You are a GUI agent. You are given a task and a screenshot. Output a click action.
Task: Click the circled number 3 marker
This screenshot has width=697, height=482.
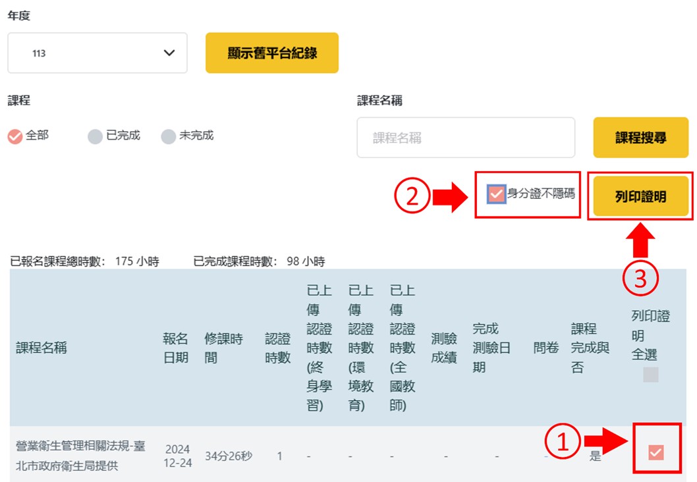pyautogui.click(x=641, y=280)
